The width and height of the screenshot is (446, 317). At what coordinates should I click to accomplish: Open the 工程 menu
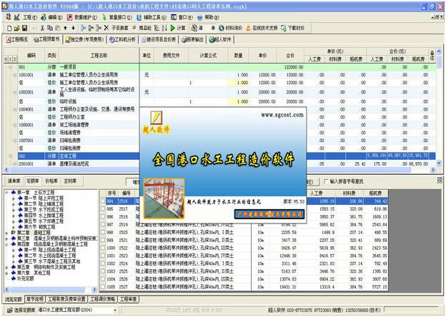30,17
